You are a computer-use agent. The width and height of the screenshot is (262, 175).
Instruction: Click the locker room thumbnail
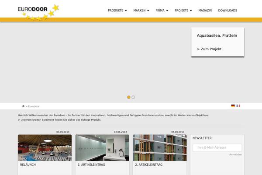(102, 148)
